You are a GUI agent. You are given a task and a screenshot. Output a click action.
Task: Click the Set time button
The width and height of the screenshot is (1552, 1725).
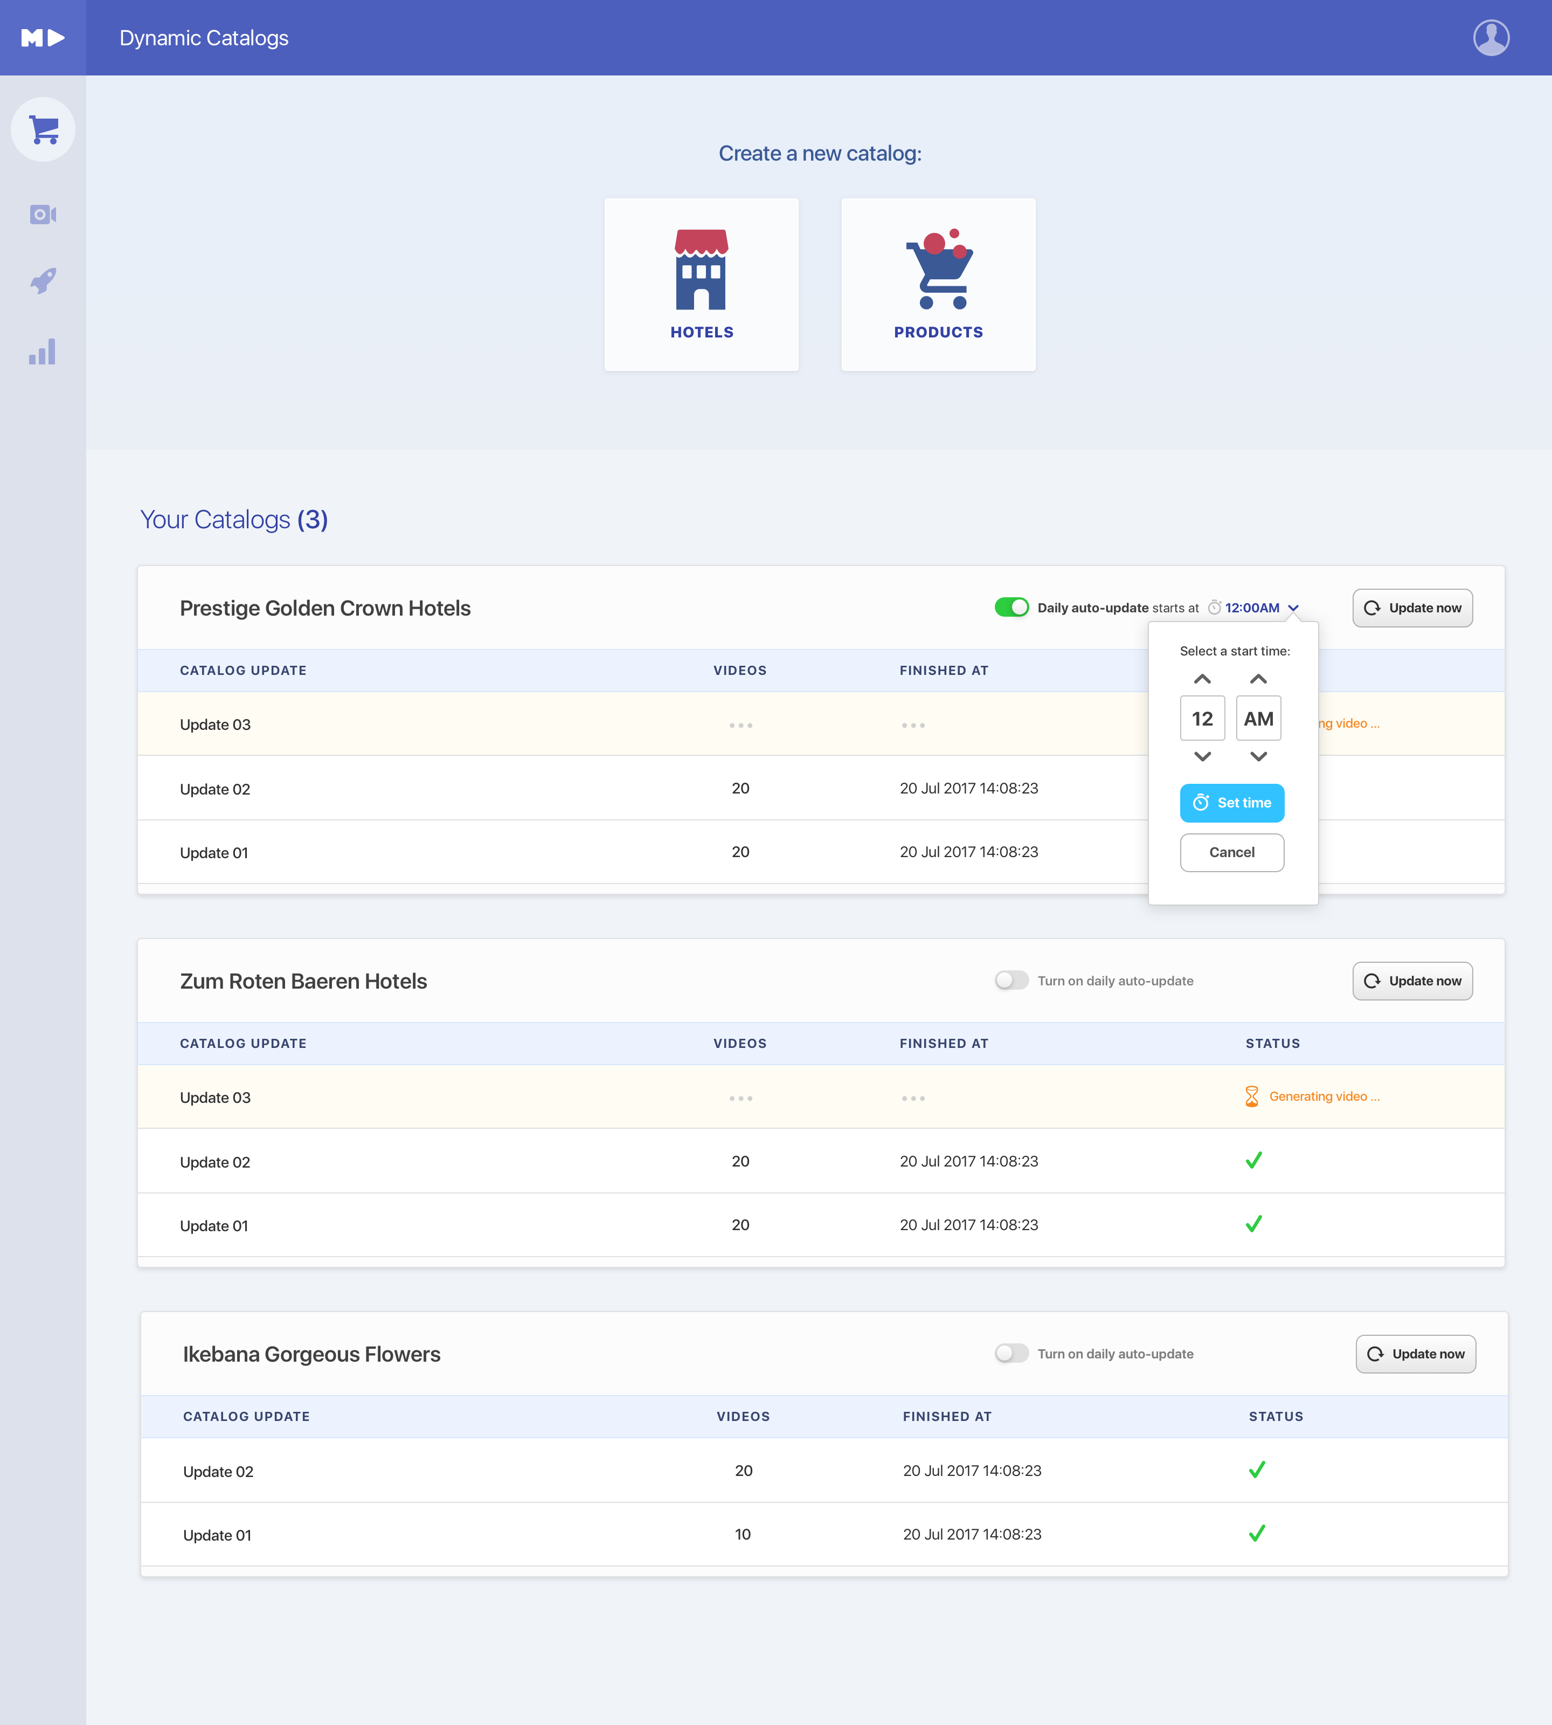pos(1231,803)
